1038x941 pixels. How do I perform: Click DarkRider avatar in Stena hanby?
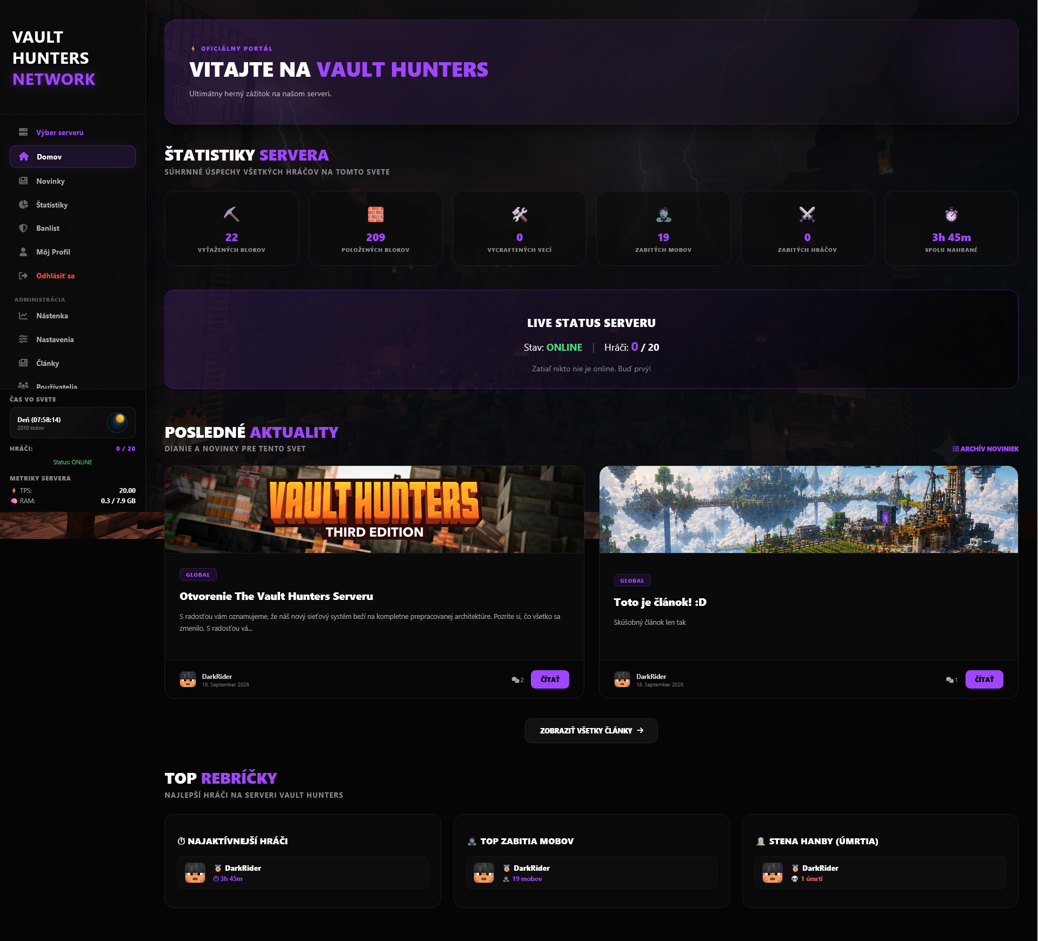(773, 873)
